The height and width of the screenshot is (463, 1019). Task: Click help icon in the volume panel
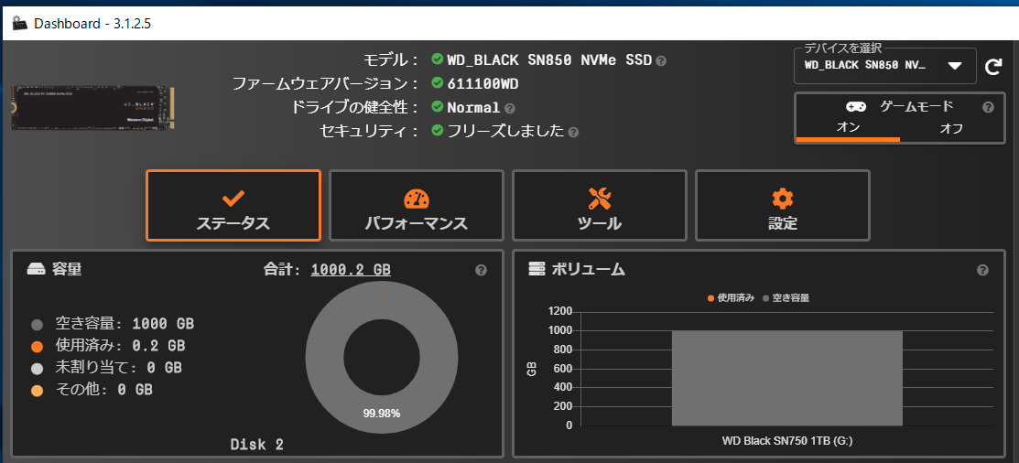coord(982,270)
